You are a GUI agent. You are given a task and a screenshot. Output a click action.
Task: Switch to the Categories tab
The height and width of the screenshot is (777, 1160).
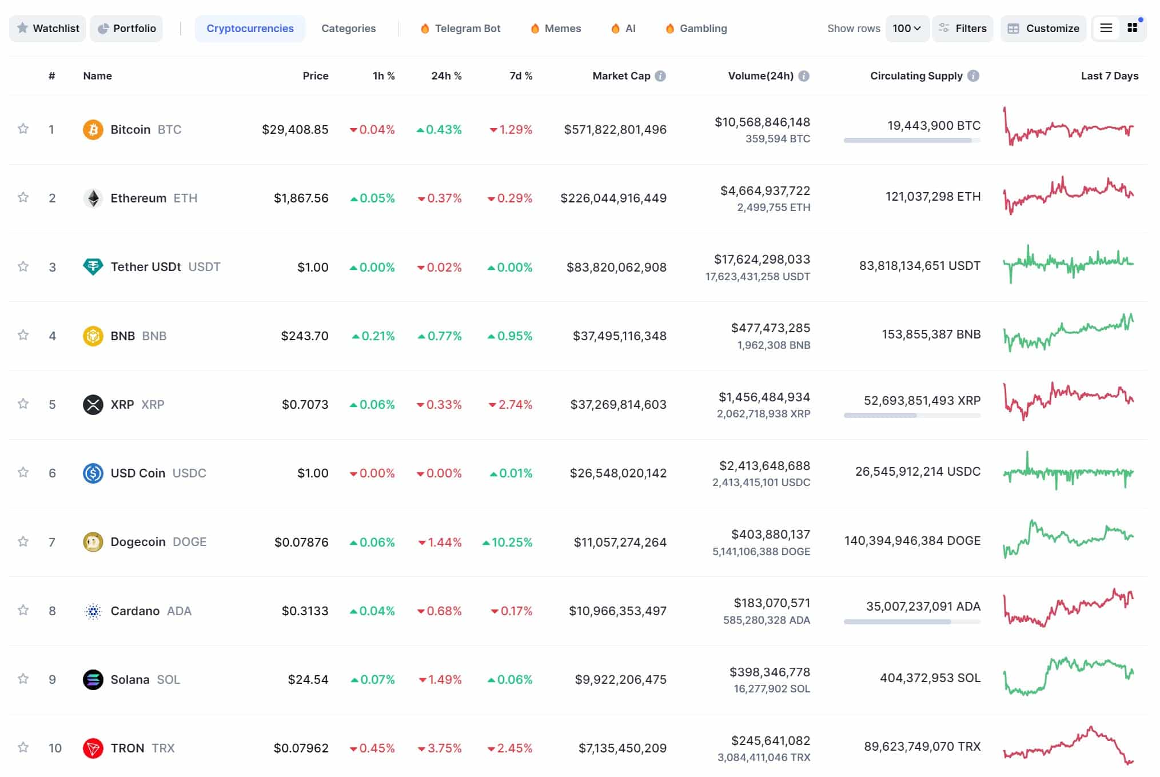[349, 29]
